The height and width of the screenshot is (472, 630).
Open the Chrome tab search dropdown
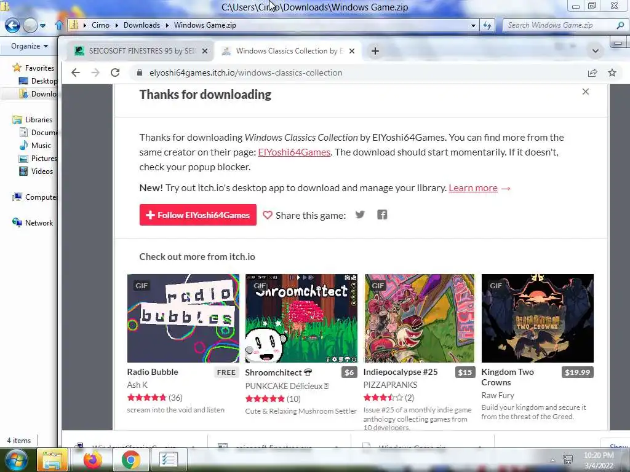click(596, 51)
